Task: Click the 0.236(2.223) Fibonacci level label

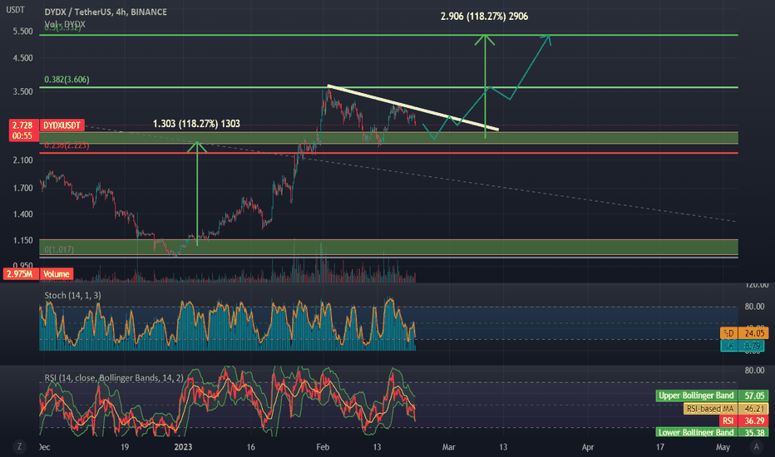Action: coord(67,145)
